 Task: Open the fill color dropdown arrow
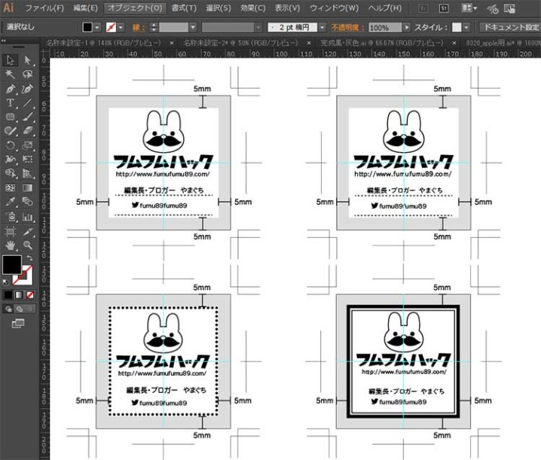coord(97,27)
